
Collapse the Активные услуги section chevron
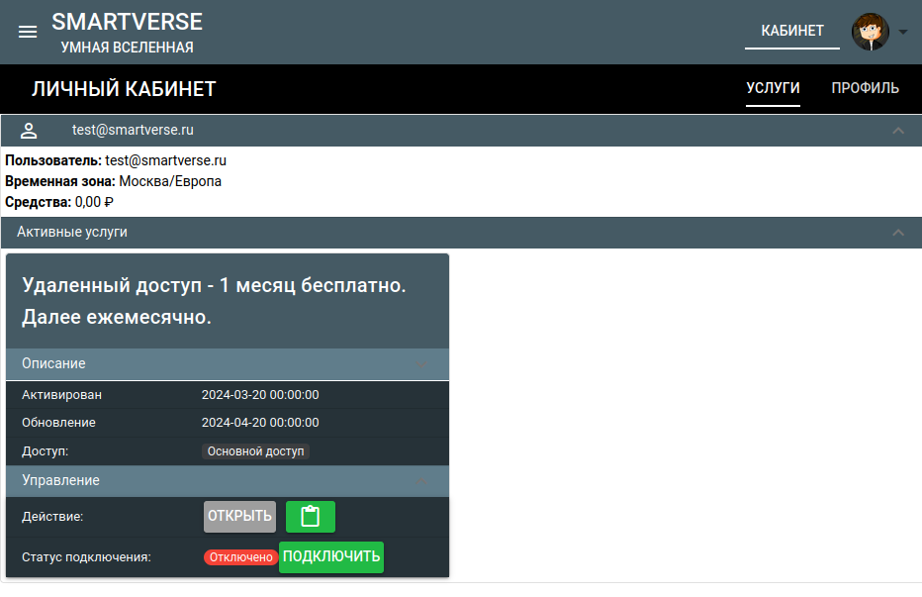coord(898,233)
